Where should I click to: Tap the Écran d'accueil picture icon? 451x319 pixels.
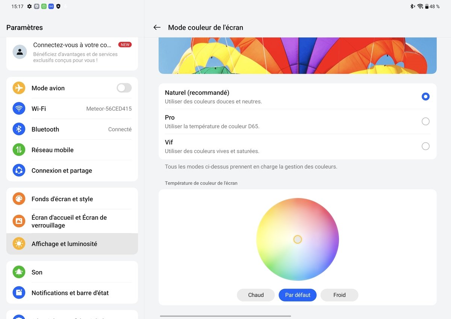tap(19, 221)
